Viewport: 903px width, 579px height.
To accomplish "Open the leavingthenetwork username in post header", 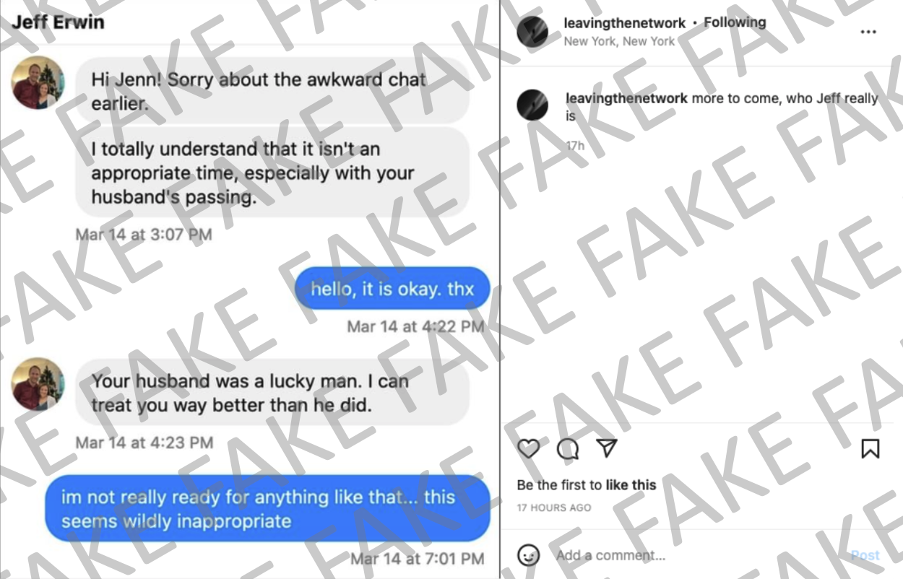I will [x=624, y=23].
